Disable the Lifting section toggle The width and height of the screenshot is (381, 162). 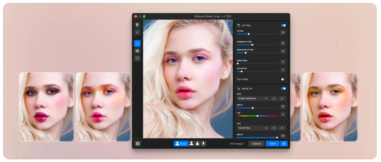284,25
